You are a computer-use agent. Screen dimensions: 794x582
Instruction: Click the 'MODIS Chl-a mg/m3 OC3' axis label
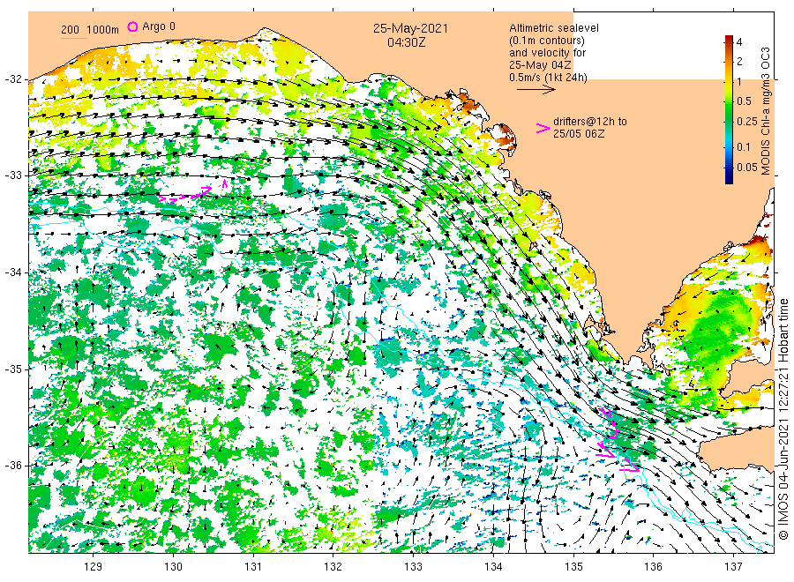(766, 111)
